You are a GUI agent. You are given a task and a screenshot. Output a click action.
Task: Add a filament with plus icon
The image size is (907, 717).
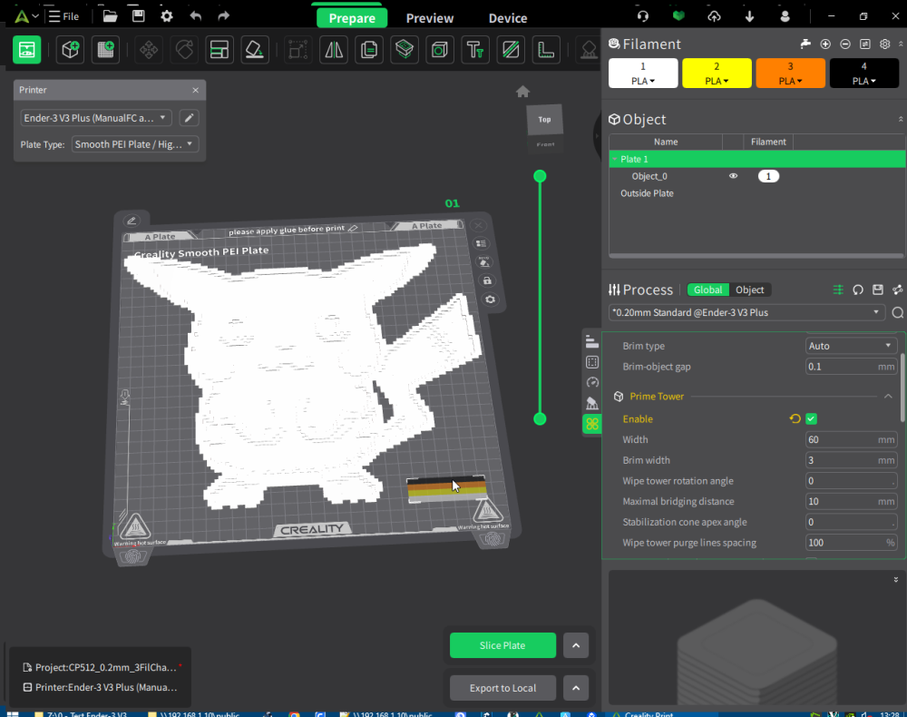point(825,44)
